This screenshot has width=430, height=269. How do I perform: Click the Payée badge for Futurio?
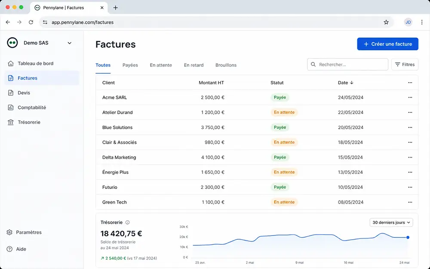point(280,187)
